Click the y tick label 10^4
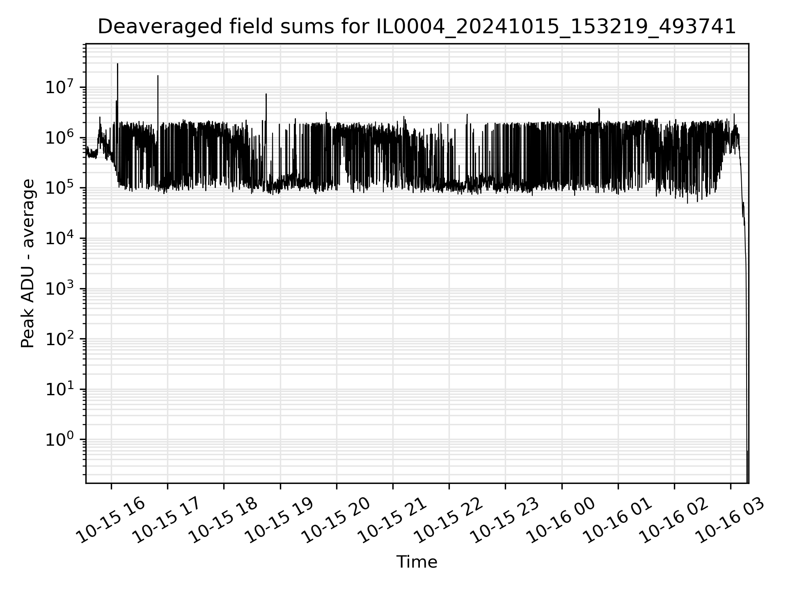 coord(60,238)
